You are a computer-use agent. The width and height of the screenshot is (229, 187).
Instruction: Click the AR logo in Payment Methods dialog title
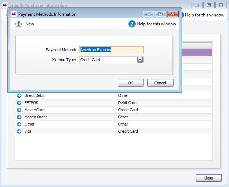pos(14,14)
